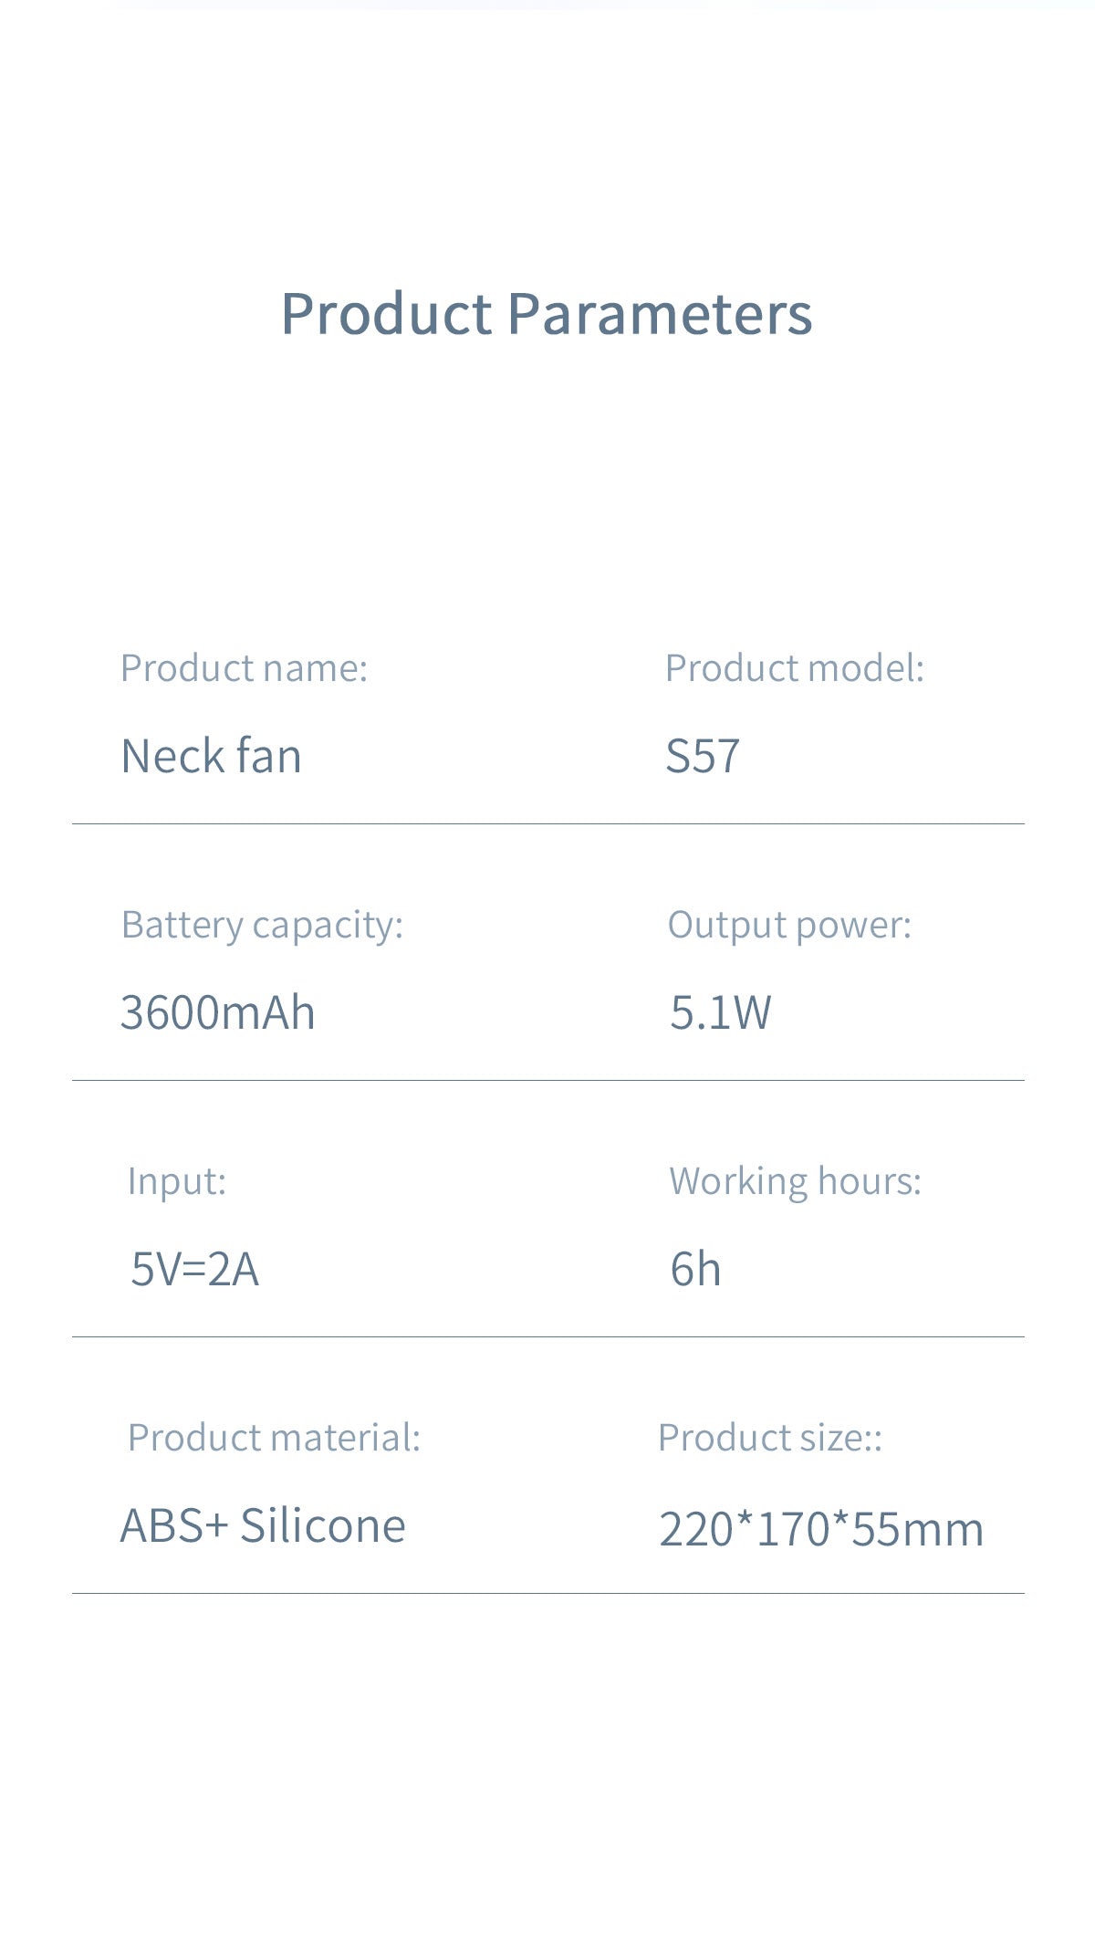This screenshot has width=1095, height=1938.
Task: Click the Working hours label
Action: [795, 1181]
